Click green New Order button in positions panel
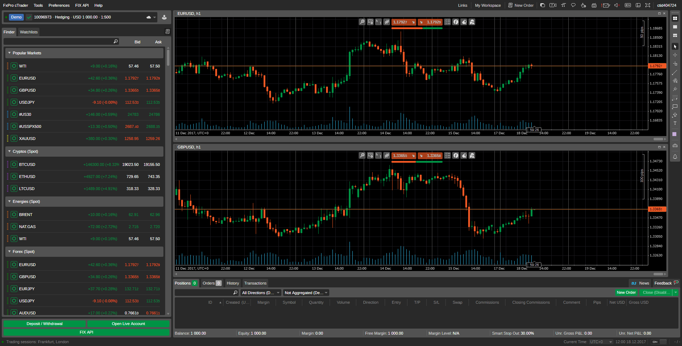Screen dimensions: 682x346 coord(626,292)
